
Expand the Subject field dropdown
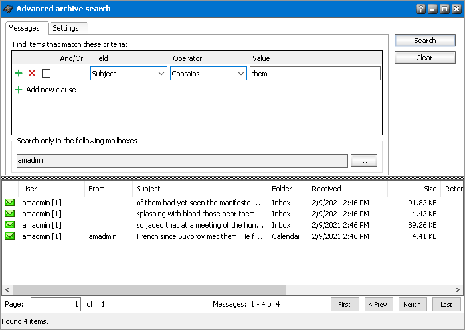point(162,74)
